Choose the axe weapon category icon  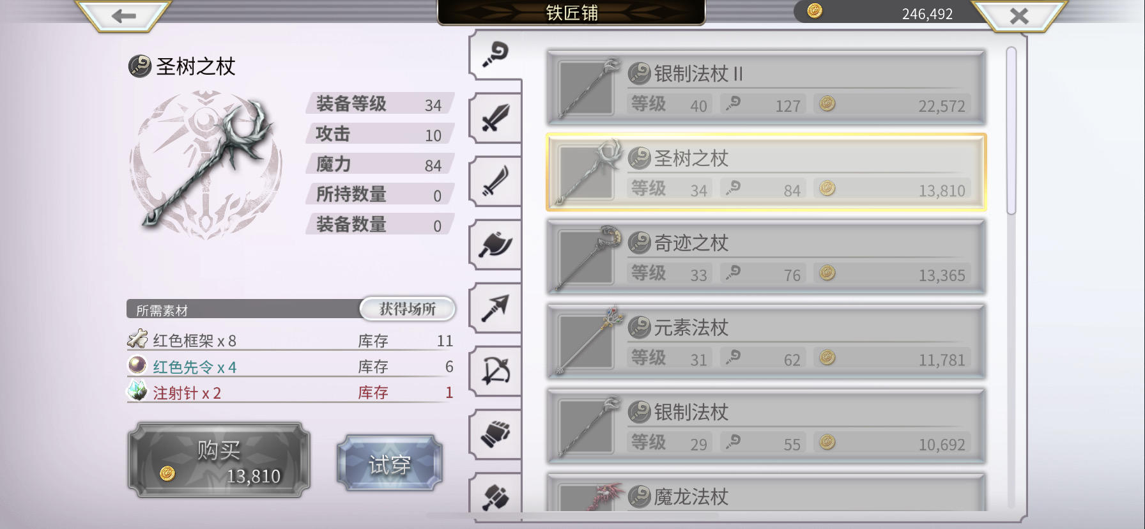click(495, 245)
